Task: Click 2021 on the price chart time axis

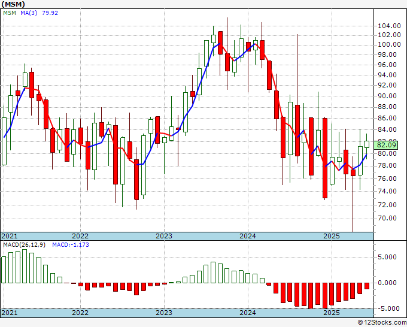Action: pos(10,236)
